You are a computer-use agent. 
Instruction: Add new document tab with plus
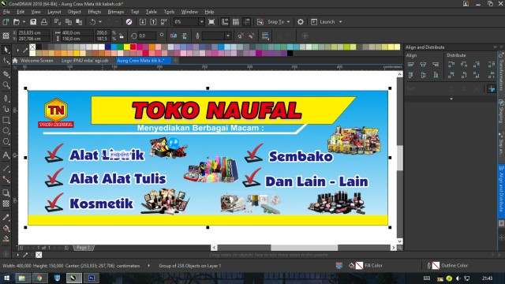(175, 61)
